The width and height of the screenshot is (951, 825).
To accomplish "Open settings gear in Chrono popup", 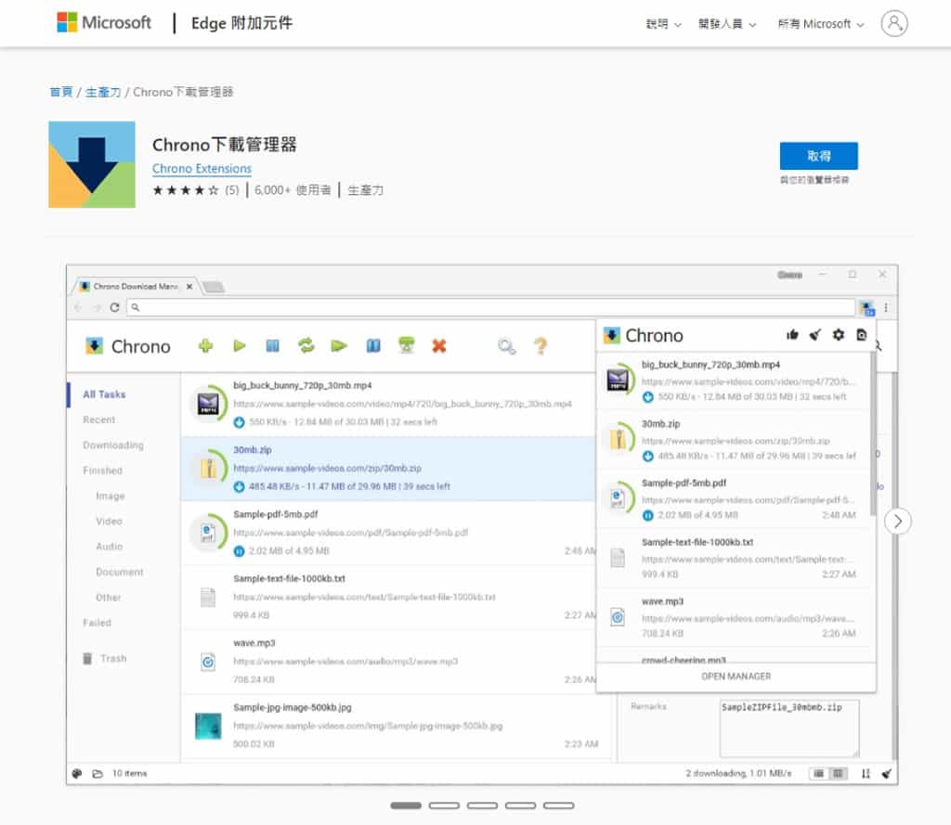I will tap(839, 335).
